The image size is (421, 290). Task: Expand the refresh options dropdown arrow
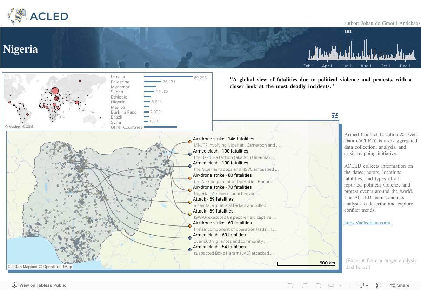(340, 286)
